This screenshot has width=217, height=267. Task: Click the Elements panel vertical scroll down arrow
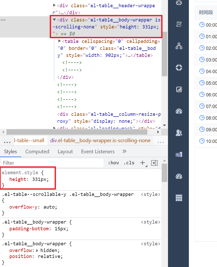click(x=165, y=125)
